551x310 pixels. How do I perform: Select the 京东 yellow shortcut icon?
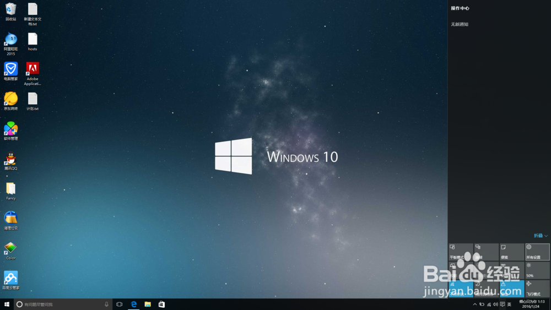[11, 101]
